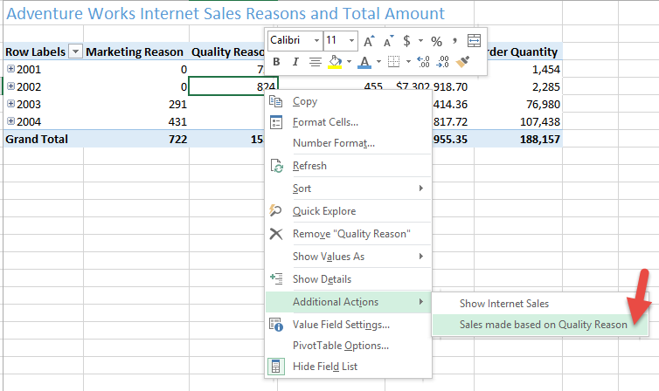The image size is (659, 391).
Task: Expand the 2001 row
Action: 11,68
